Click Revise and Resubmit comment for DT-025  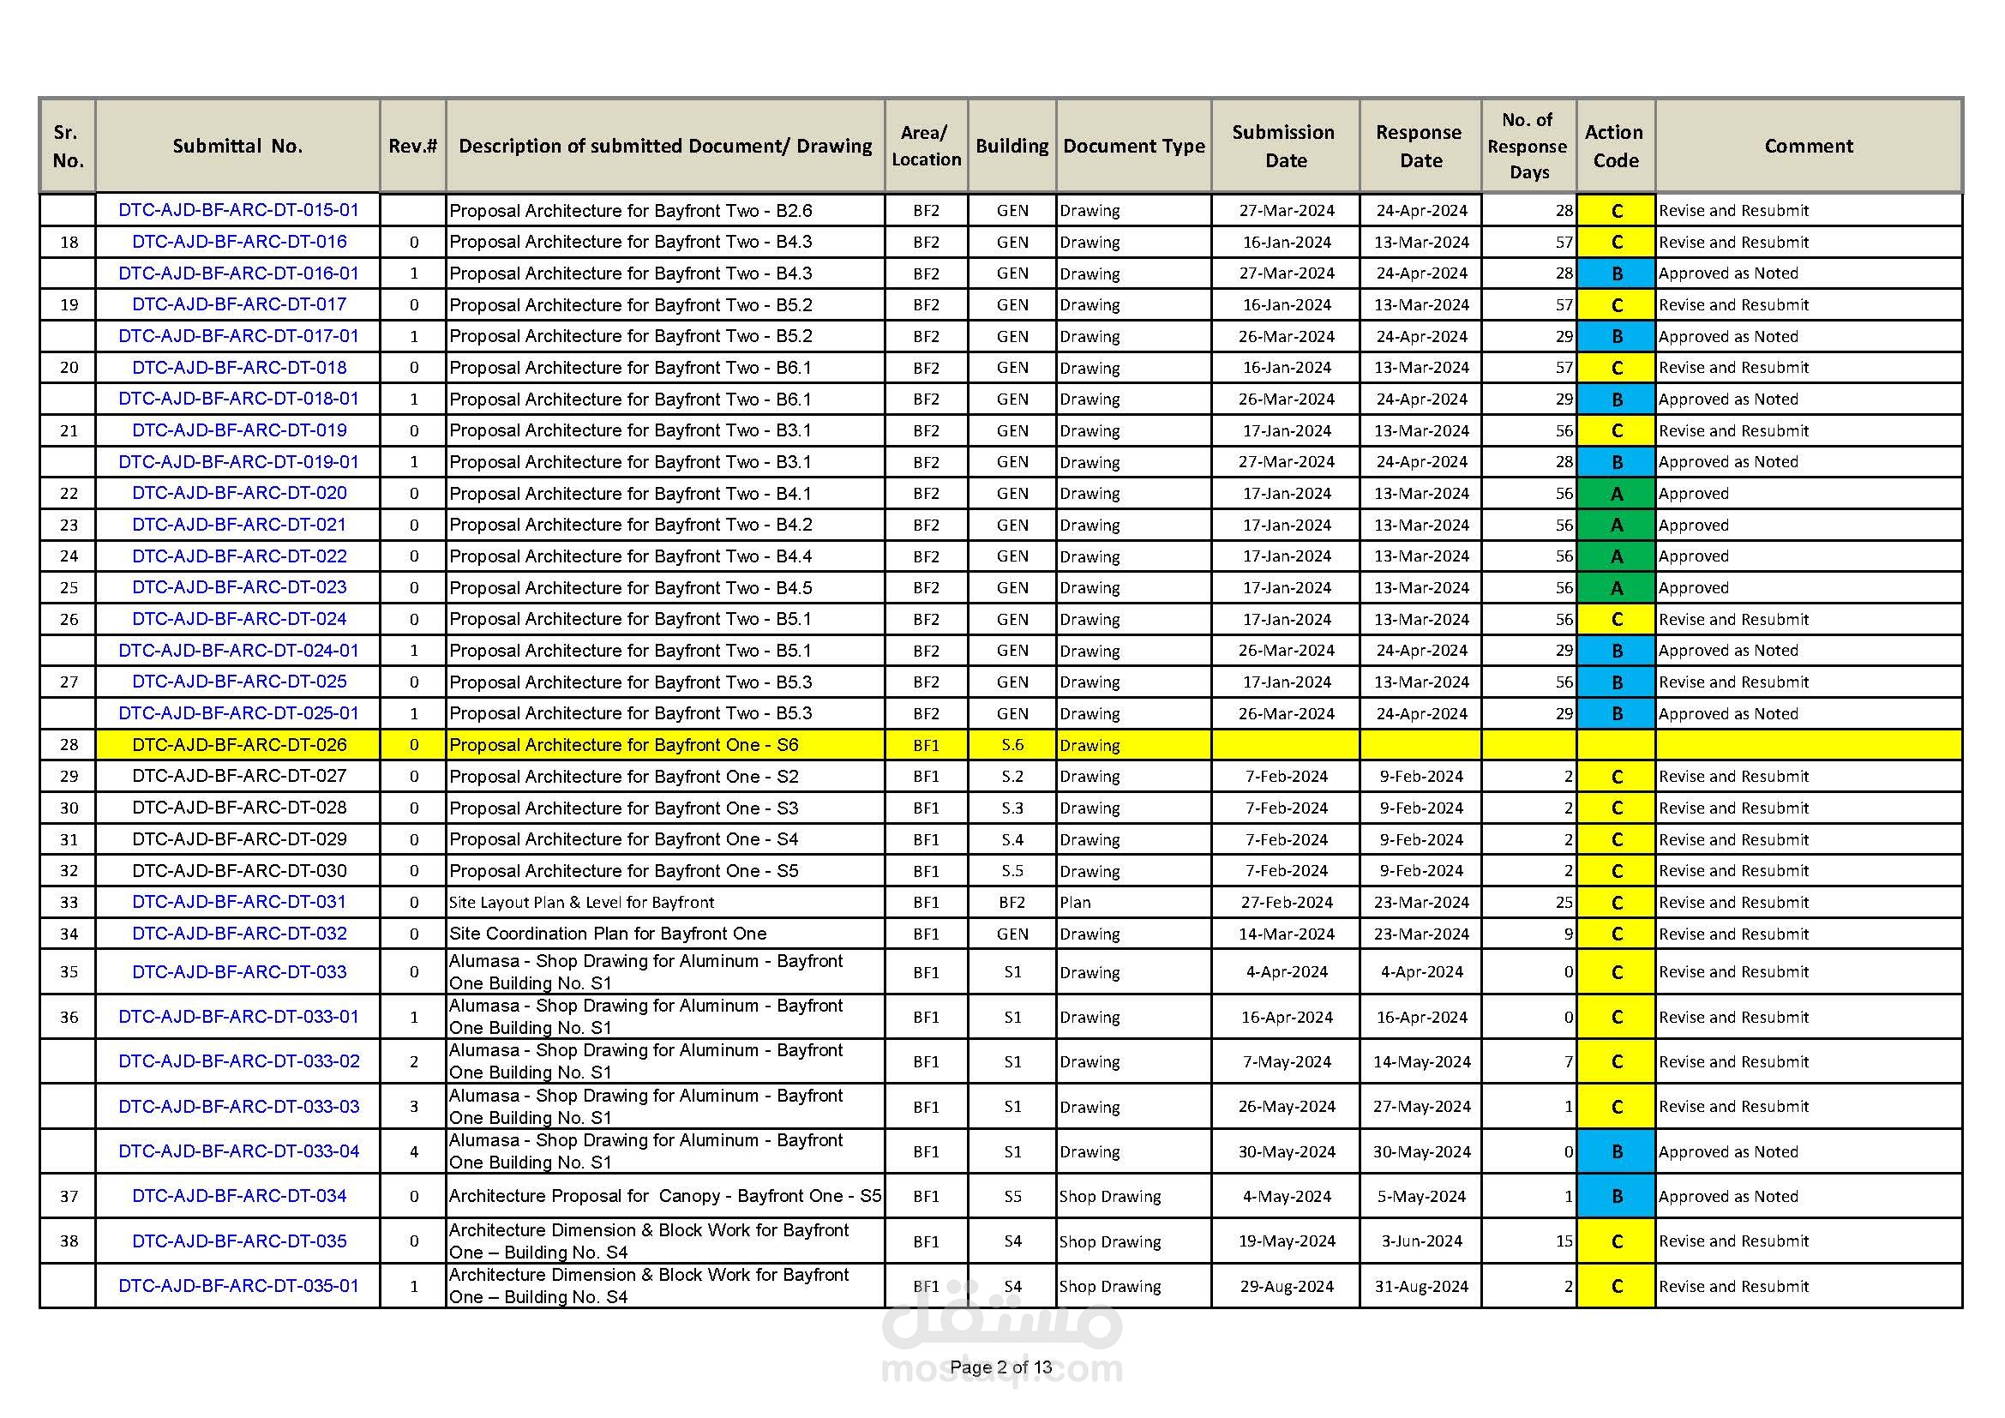(1733, 682)
